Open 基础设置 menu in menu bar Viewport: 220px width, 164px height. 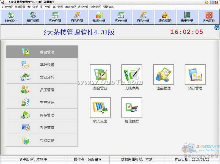click(20, 7)
